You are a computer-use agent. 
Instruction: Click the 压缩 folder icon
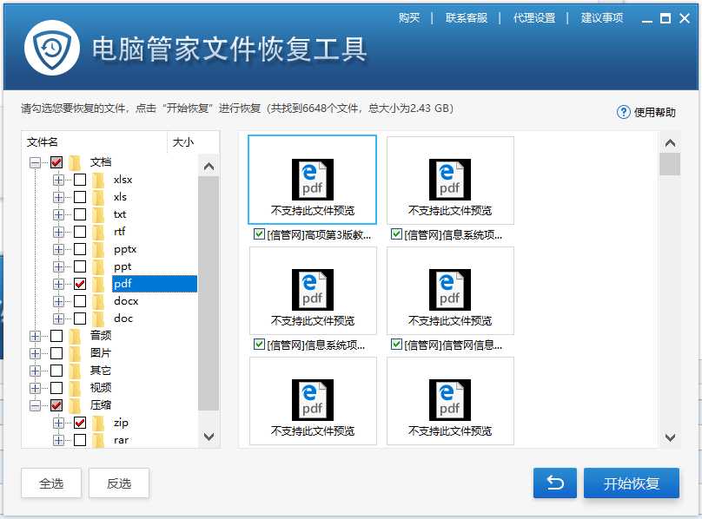[x=75, y=405]
